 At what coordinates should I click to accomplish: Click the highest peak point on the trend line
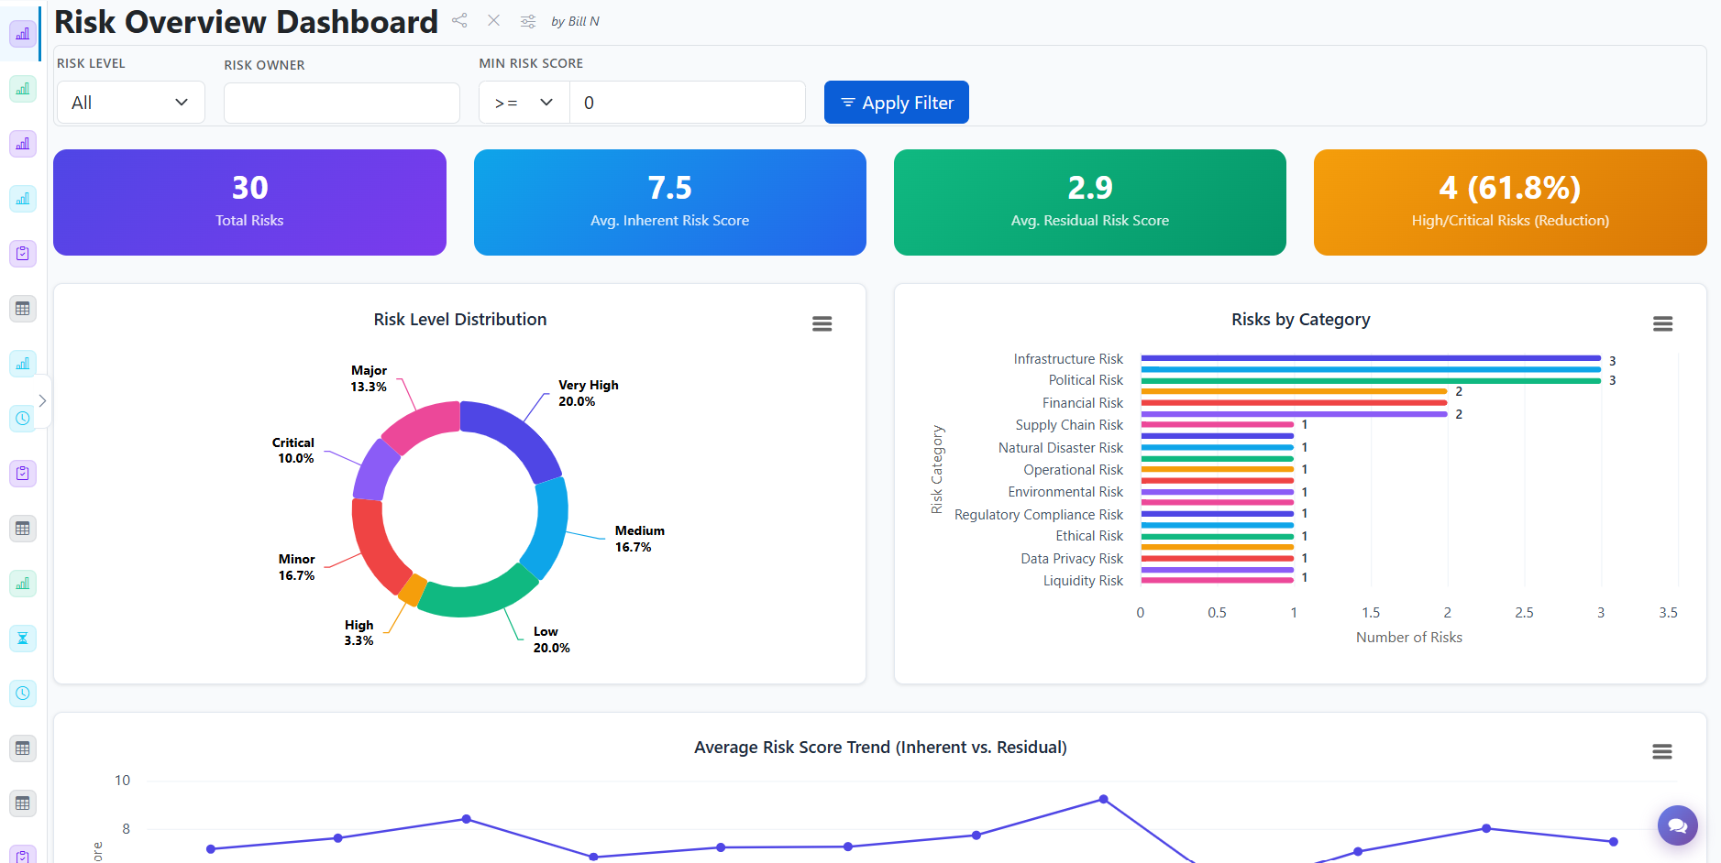coord(1104,799)
